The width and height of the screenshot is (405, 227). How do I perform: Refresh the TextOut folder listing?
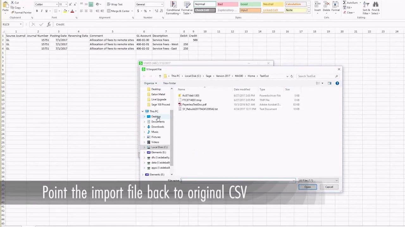pyautogui.click(x=292, y=76)
